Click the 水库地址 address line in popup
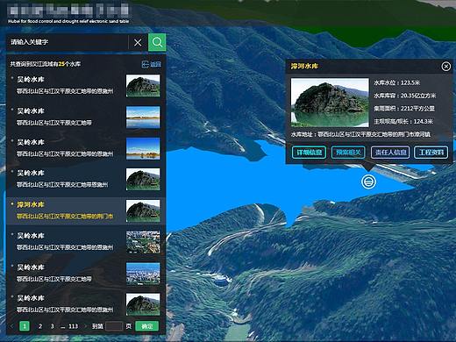 click(x=360, y=134)
